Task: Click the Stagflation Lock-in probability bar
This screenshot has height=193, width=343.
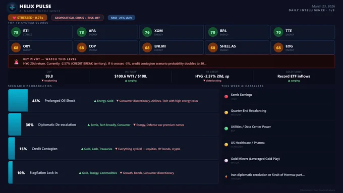Action: [x=11, y=172]
